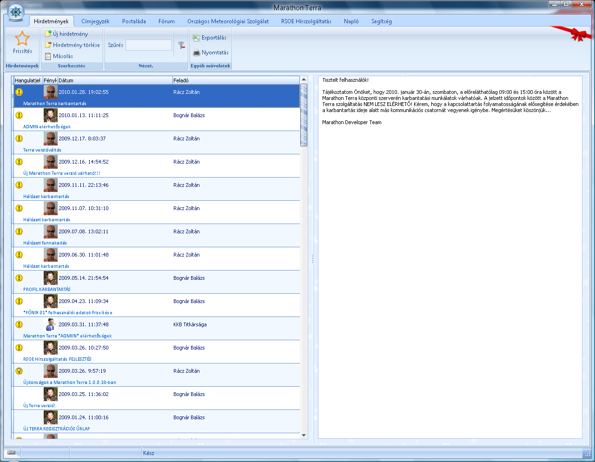Viewport: 595px width, 462px height.
Task: Open the Fórum tab
Action: pyautogui.click(x=166, y=21)
